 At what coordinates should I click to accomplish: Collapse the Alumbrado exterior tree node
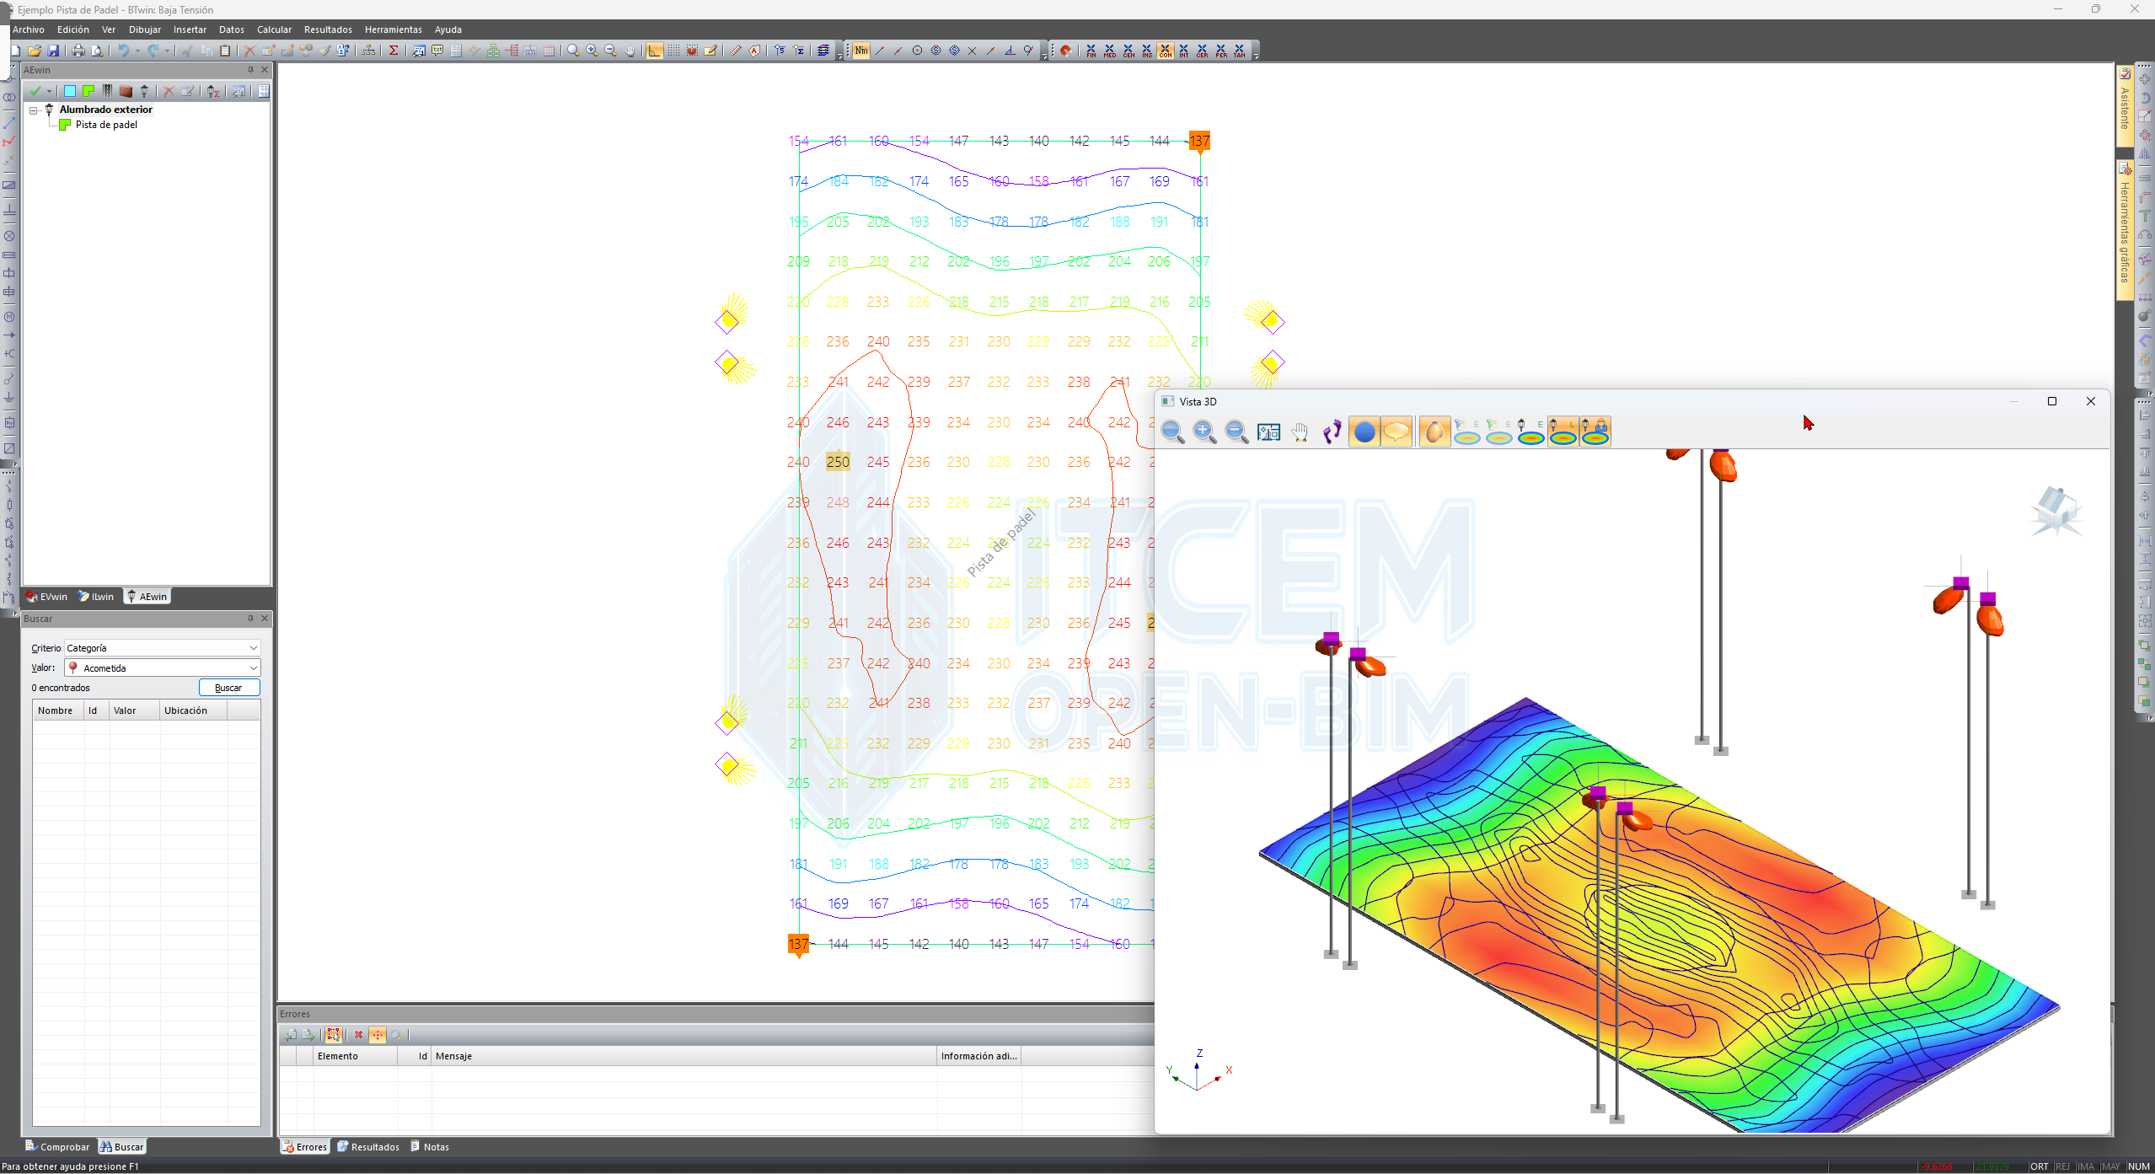click(x=34, y=110)
